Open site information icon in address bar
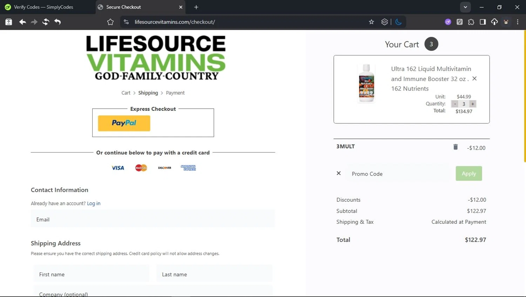Image resolution: width=526 pixels, height=297 pixels. (126, 22)
